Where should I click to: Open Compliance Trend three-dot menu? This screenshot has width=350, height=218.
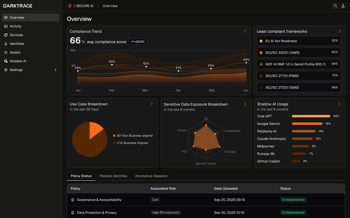coord(245,31)
